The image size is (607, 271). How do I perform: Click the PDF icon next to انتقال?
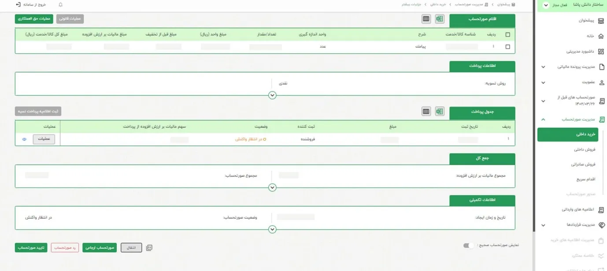click(x=149, y=248)
